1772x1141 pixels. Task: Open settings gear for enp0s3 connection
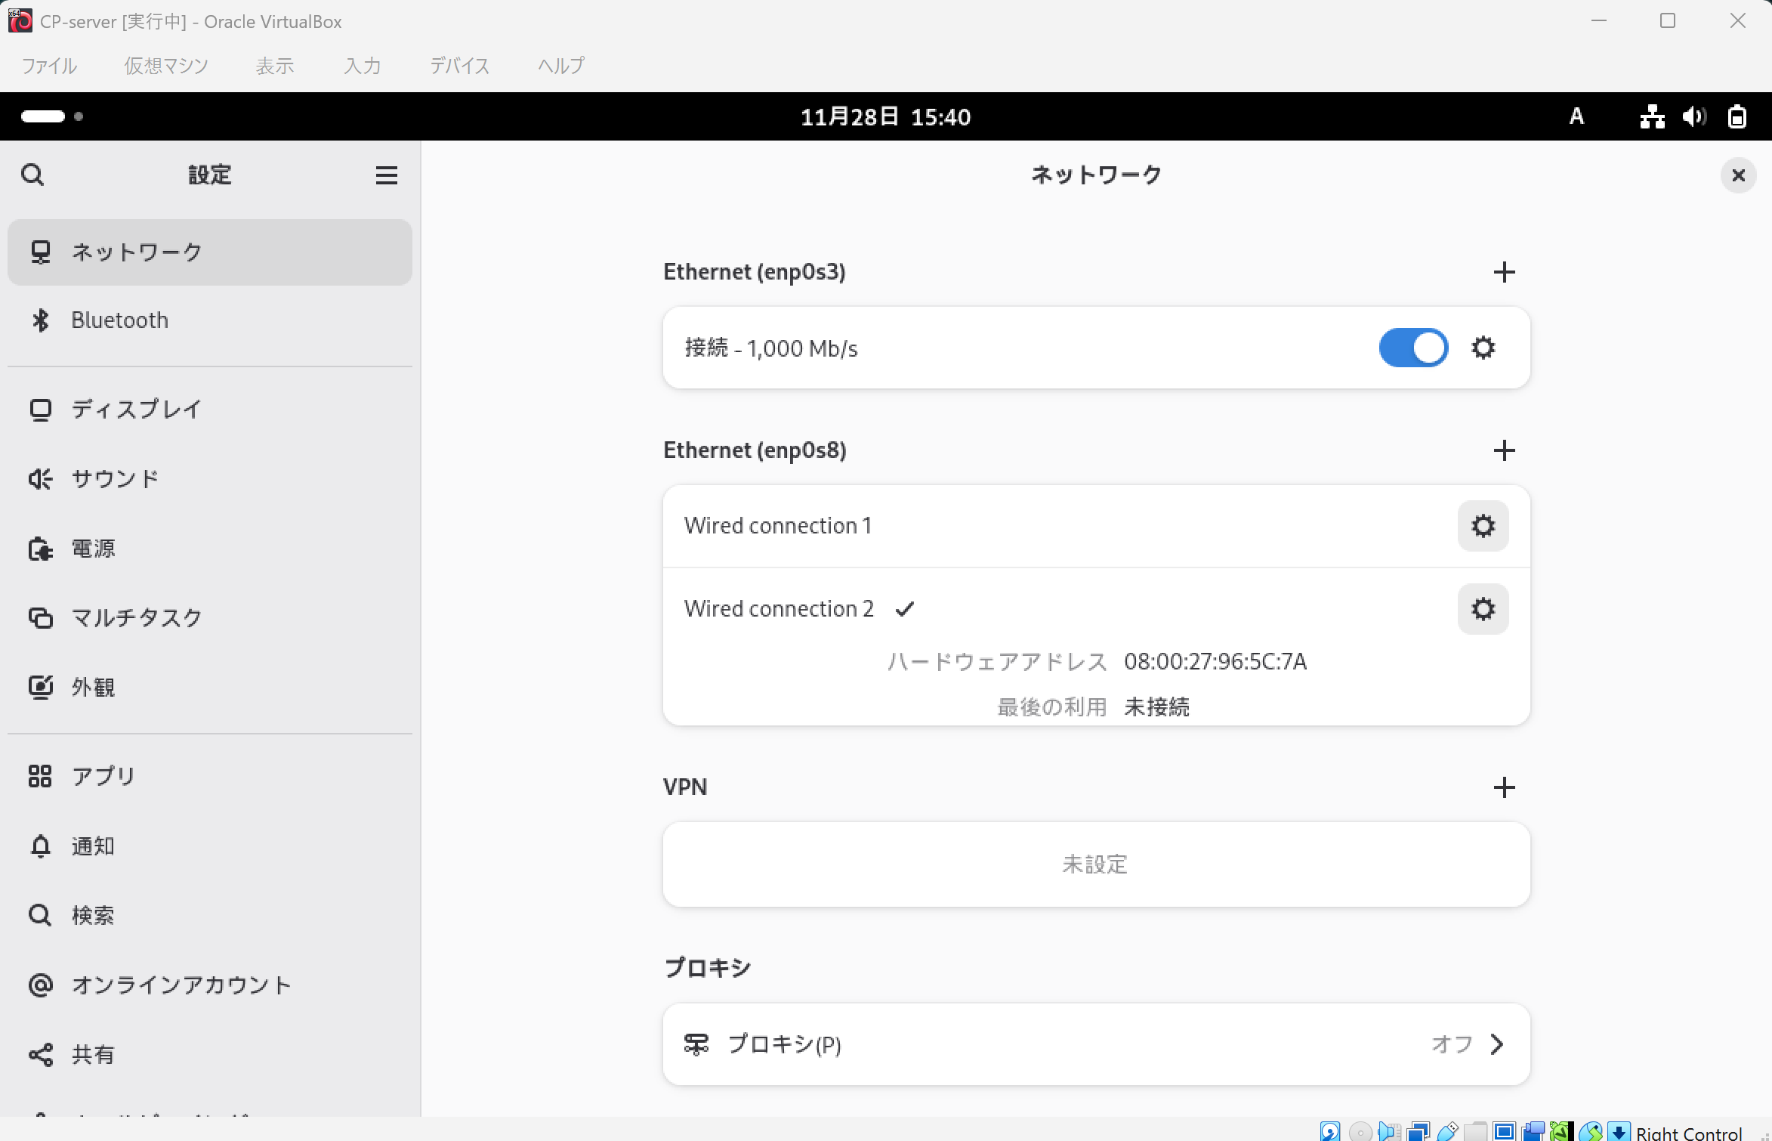[1483, 348]
